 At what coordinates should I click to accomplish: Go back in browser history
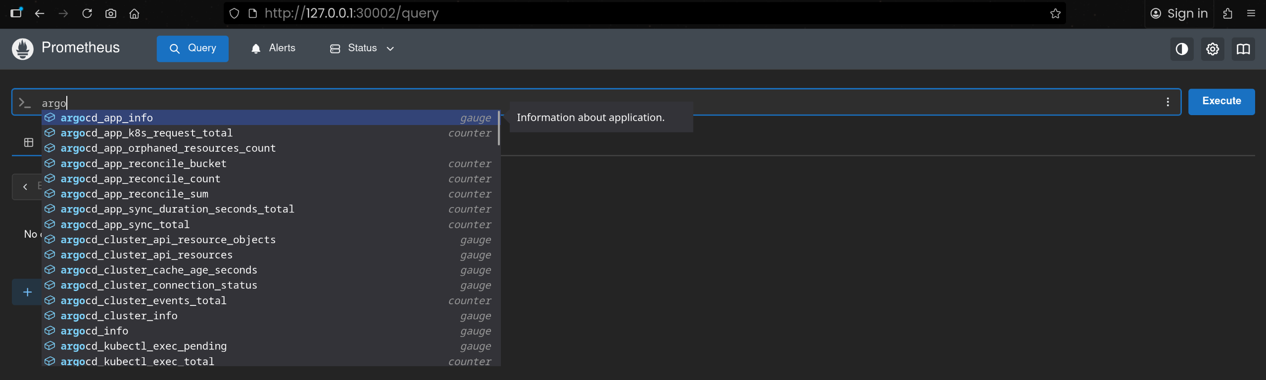tap(40, 13)
